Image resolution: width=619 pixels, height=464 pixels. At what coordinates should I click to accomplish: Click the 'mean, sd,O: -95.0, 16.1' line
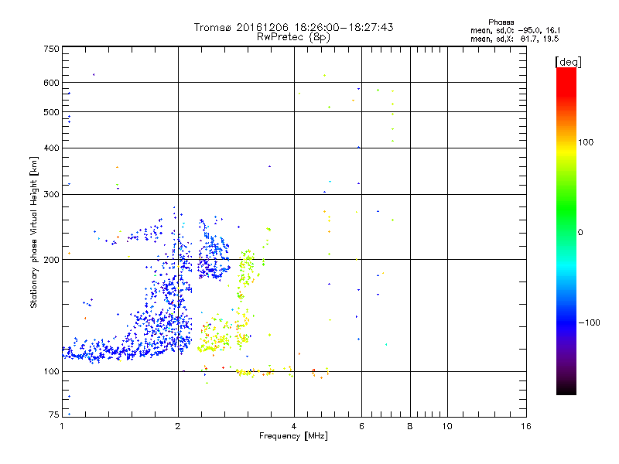515,30
